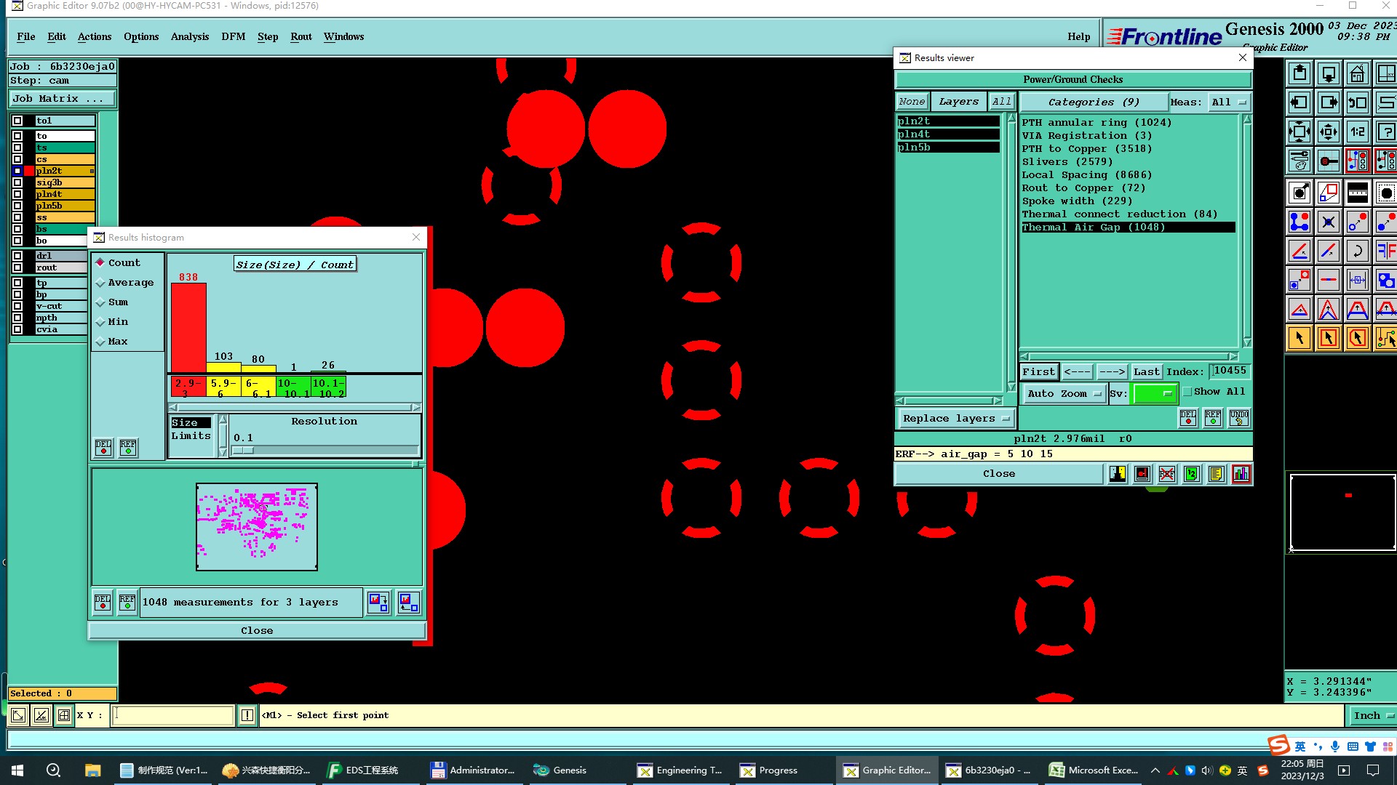Click the ruler measurement tool icon
The width and height of the screenshot is (1397, 785).
(1357, 193)
